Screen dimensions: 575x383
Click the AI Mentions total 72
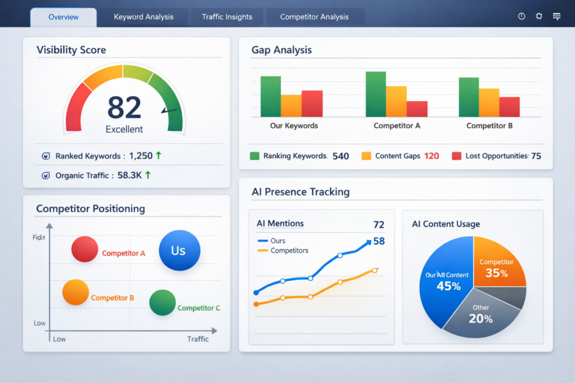coord(379,225)
